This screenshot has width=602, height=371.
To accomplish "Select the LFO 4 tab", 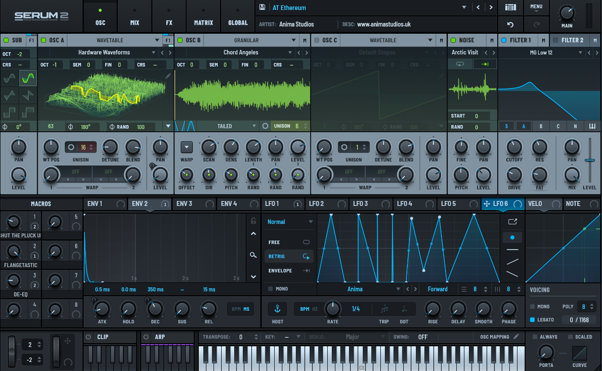I will coord(415,204).
